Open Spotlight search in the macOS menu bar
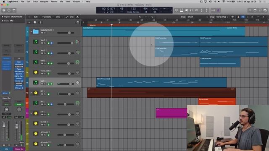 tap(260, 2)
